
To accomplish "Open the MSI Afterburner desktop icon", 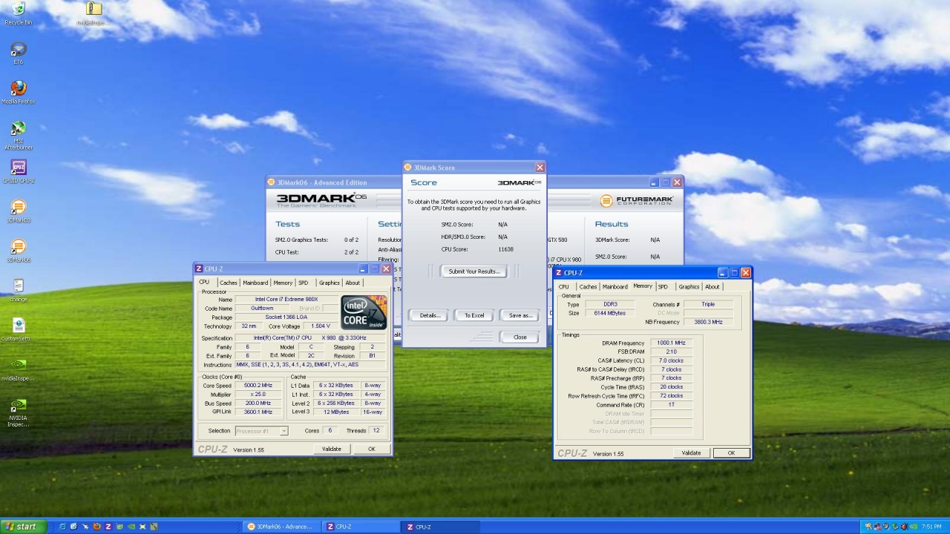I will pyautogui.click(x=19, y=129).
